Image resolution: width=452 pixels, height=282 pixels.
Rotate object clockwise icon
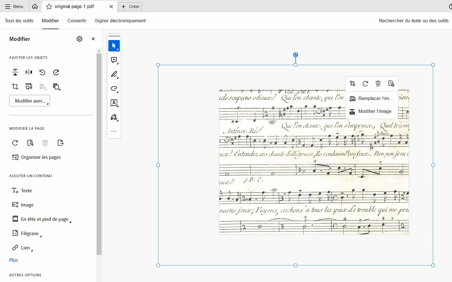(x=56, y=72)
